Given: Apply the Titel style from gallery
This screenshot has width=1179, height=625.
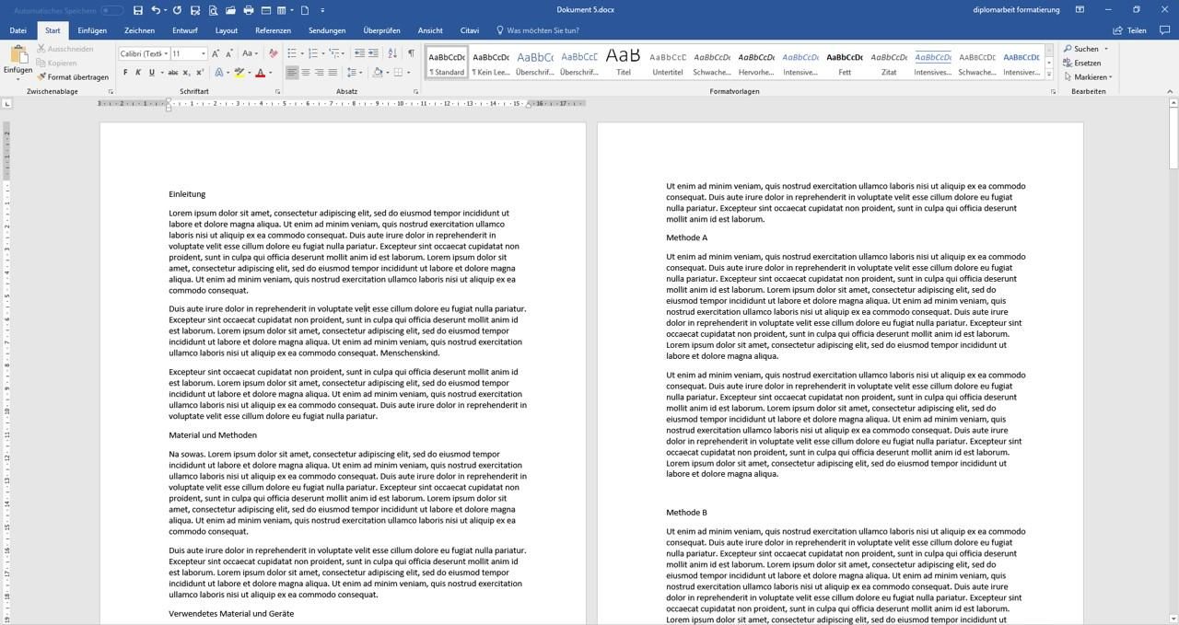Looking at the screenshot, I should pyautogui.click(x=624, y=61).
